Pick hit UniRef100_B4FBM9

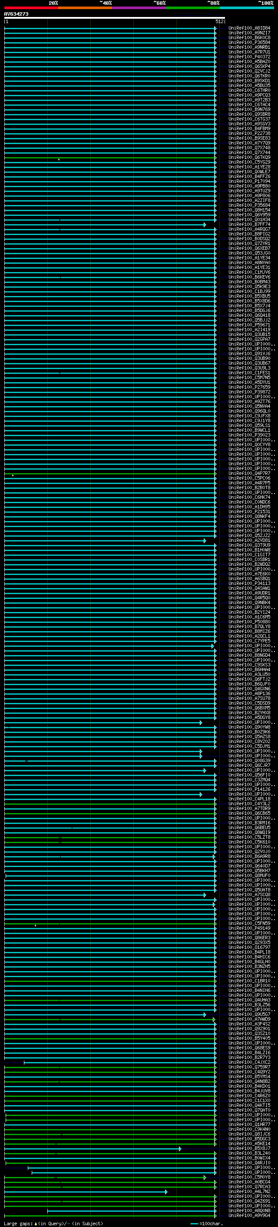tap(249, 128)
